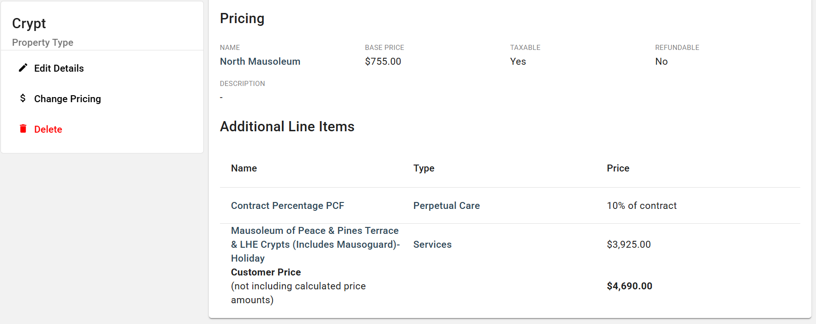Click the $755.00 base price value
816x324 pixels.
(x=383, y=61)
